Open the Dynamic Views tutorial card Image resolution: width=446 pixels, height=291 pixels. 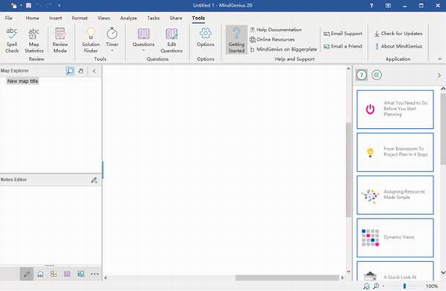(395, 238)
